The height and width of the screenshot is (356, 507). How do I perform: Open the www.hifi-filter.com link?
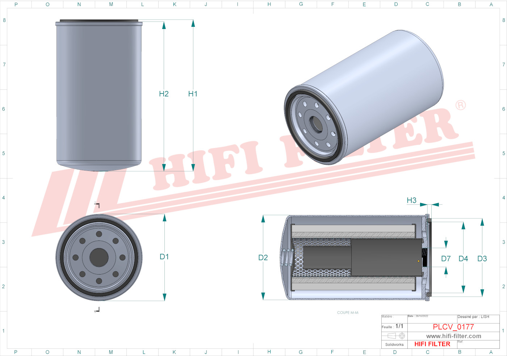453,336
